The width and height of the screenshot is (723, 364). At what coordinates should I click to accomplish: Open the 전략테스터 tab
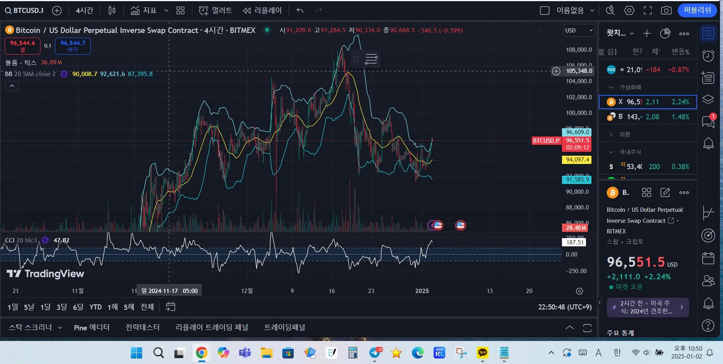143,328
